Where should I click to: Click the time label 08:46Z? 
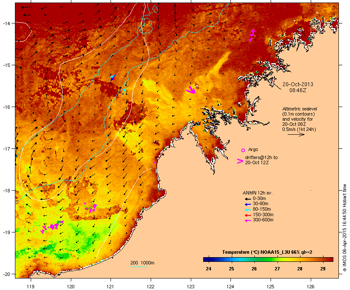click(x=298, y=90)
